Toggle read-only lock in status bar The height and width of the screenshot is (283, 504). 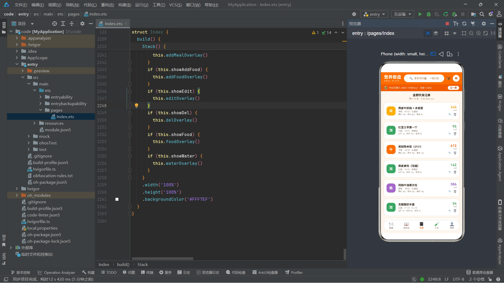click(490, 279)
